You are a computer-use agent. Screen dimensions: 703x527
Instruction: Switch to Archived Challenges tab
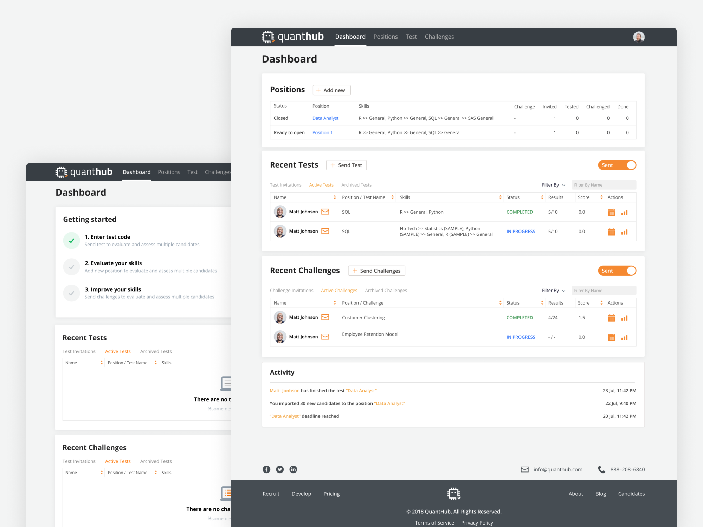pyautogui.click(x=386, y=291)
